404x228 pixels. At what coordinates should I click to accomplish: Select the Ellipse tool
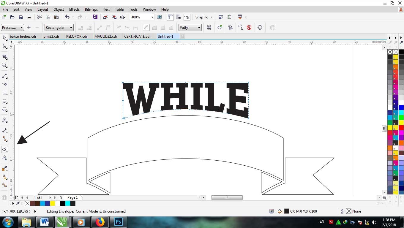click(x=4, y=101)
